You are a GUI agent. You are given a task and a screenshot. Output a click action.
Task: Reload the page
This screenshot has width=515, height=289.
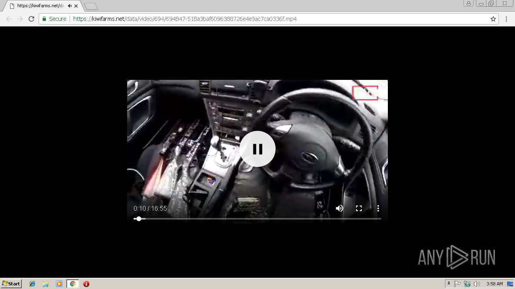[x=31, y=19]
